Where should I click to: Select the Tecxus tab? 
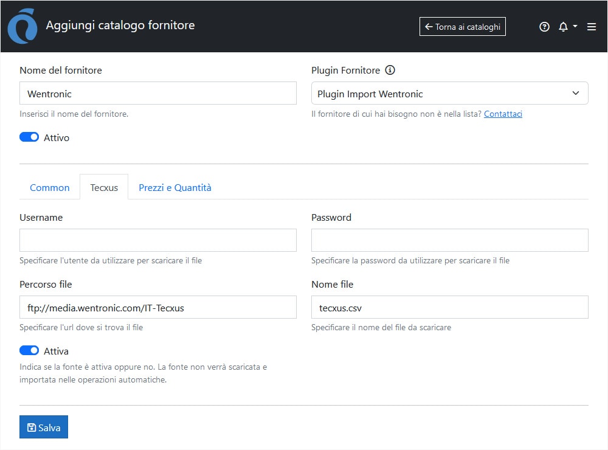tap(104, 187)
